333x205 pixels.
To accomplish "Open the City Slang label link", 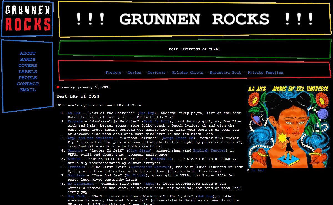I will coord(139,150).
